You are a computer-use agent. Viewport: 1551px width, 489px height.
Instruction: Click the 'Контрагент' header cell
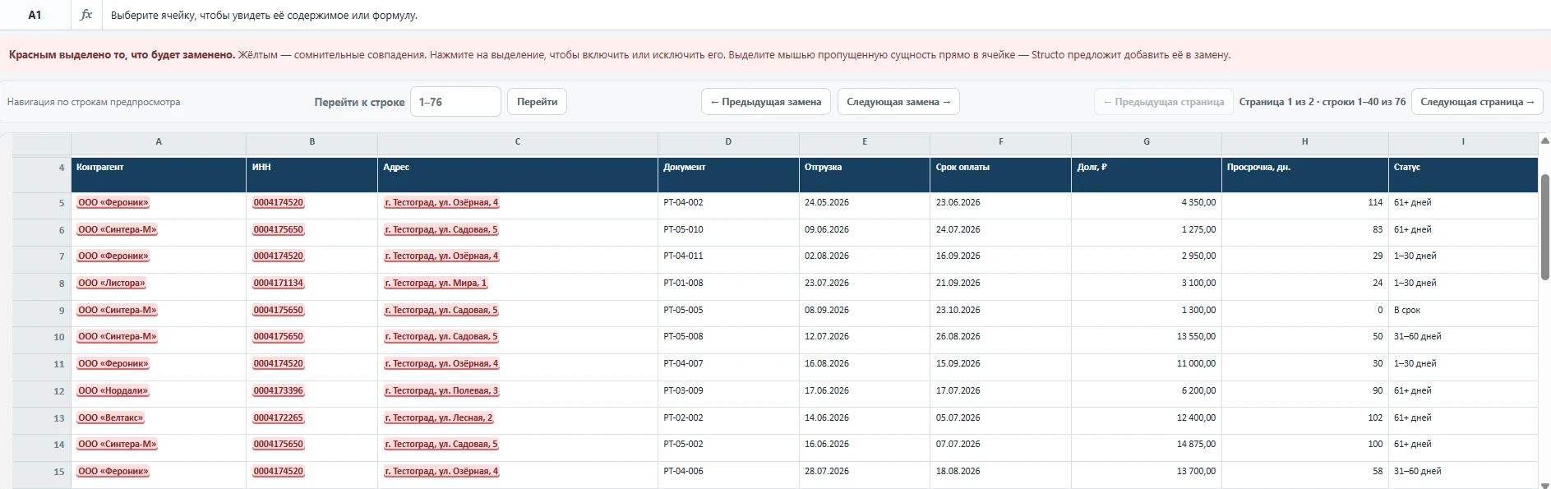pyautogui.click(x=159, y=174)
